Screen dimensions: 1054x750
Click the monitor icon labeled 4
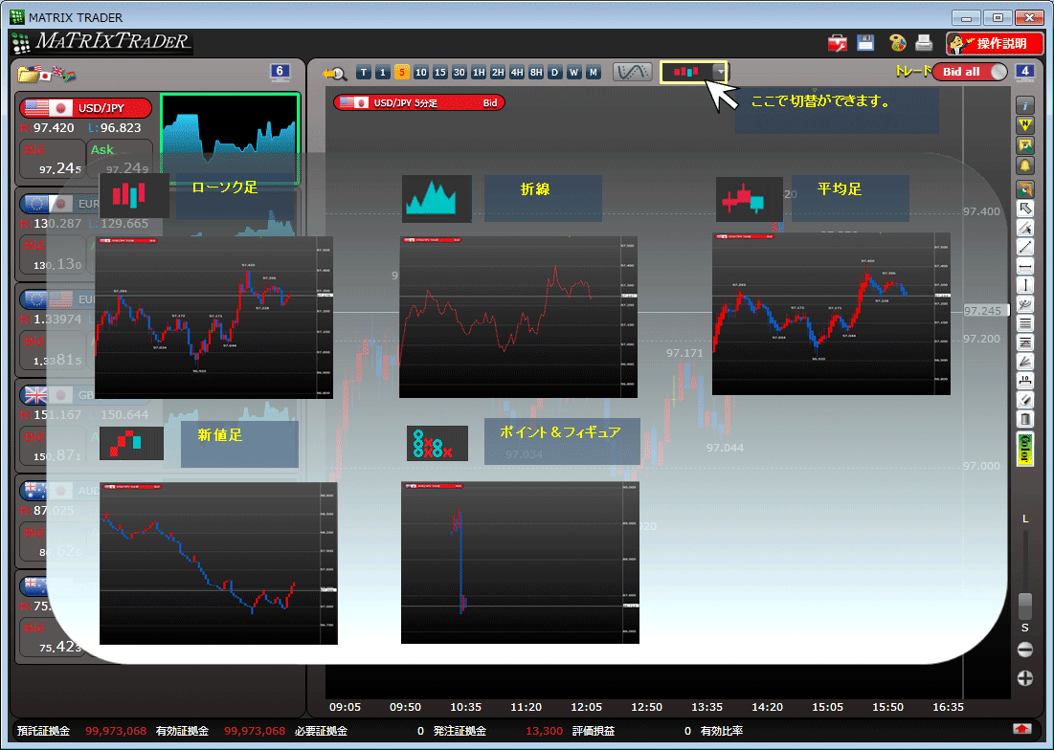click(x=1024, y=72)
